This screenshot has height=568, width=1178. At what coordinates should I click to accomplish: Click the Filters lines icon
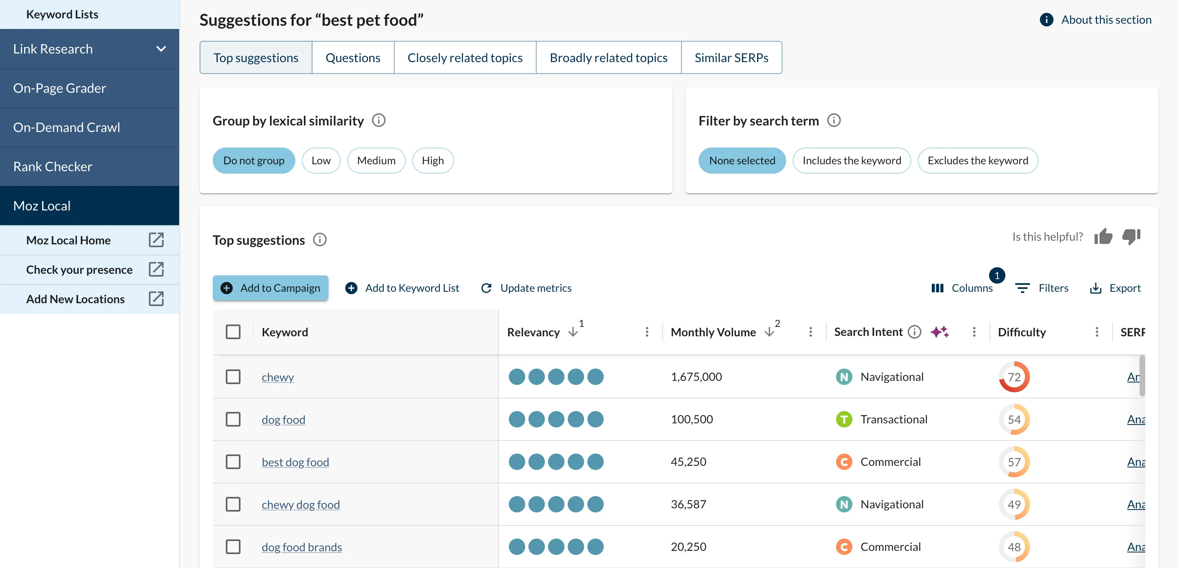click(x=1022, y=288)
